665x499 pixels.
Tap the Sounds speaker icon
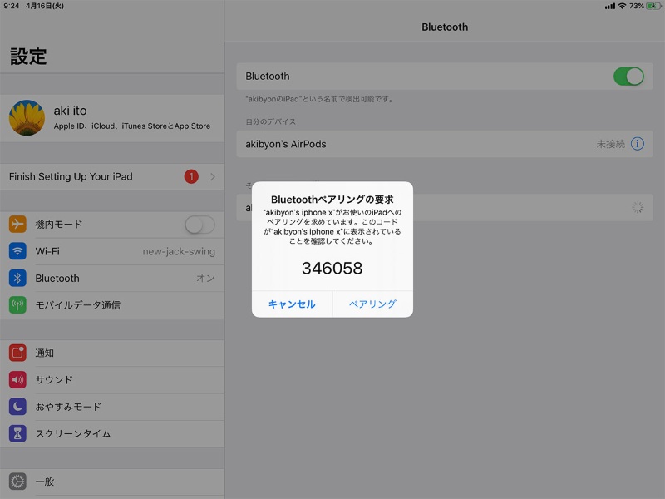tap(17, 380)
